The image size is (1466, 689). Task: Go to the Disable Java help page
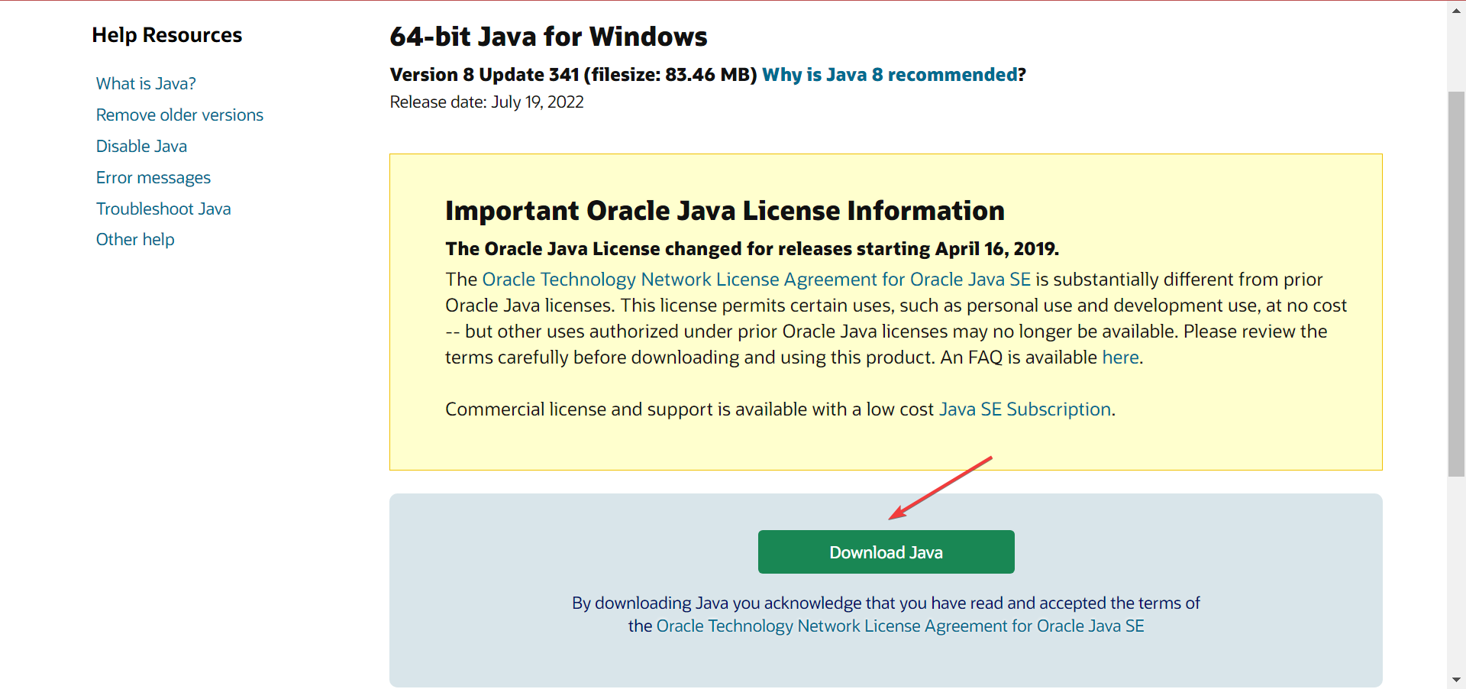pyautogui.click(x=141, y=146)
